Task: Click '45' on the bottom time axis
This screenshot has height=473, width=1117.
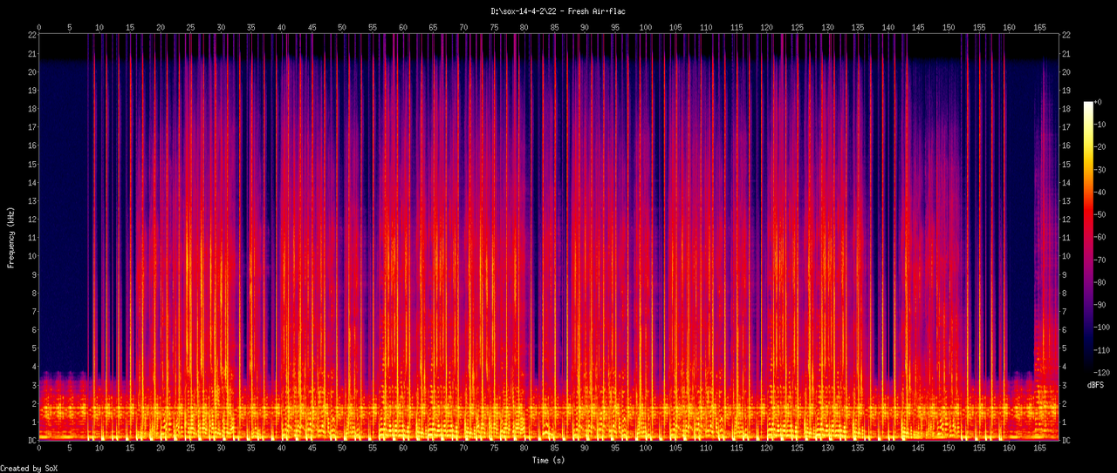Action: click(312, 449)
